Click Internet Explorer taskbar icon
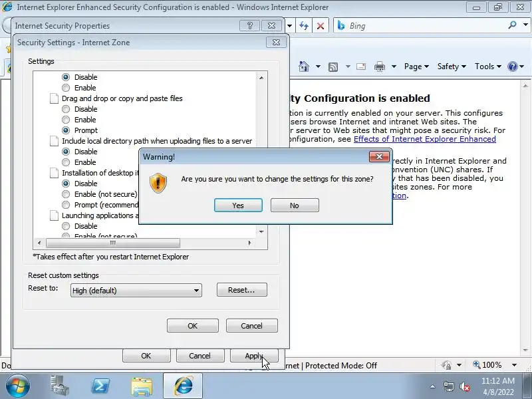The width and height of the screenshot is (532, 399). pyautogui.click(x=184, y=386)
